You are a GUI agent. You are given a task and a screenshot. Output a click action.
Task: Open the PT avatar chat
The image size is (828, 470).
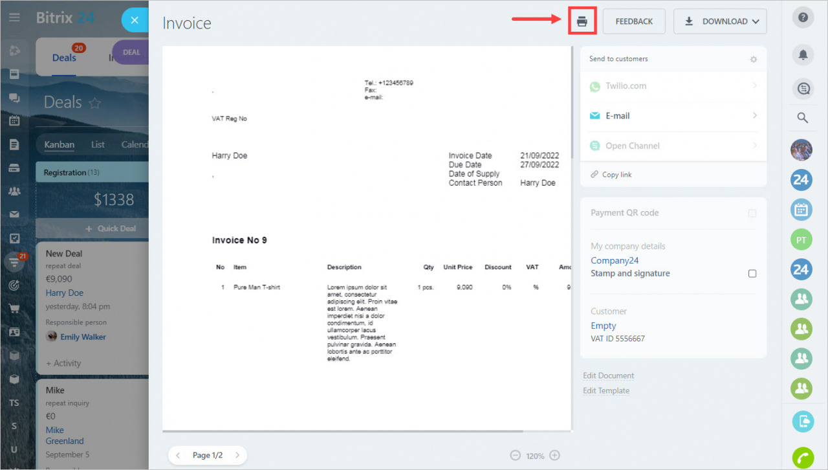pos(801,240)
